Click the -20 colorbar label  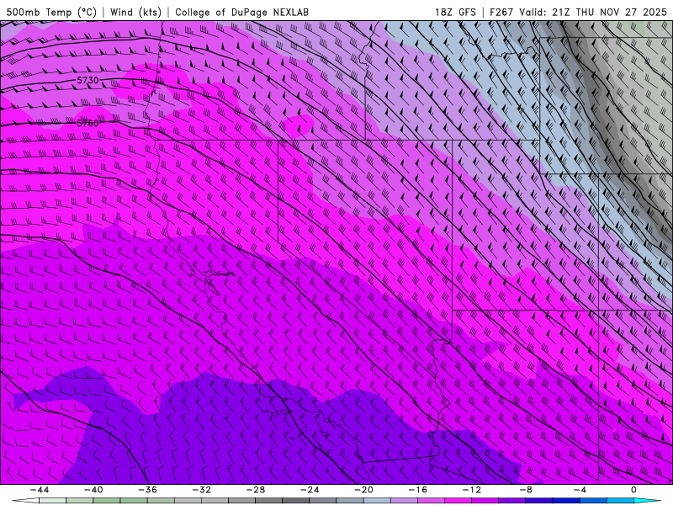364,490
